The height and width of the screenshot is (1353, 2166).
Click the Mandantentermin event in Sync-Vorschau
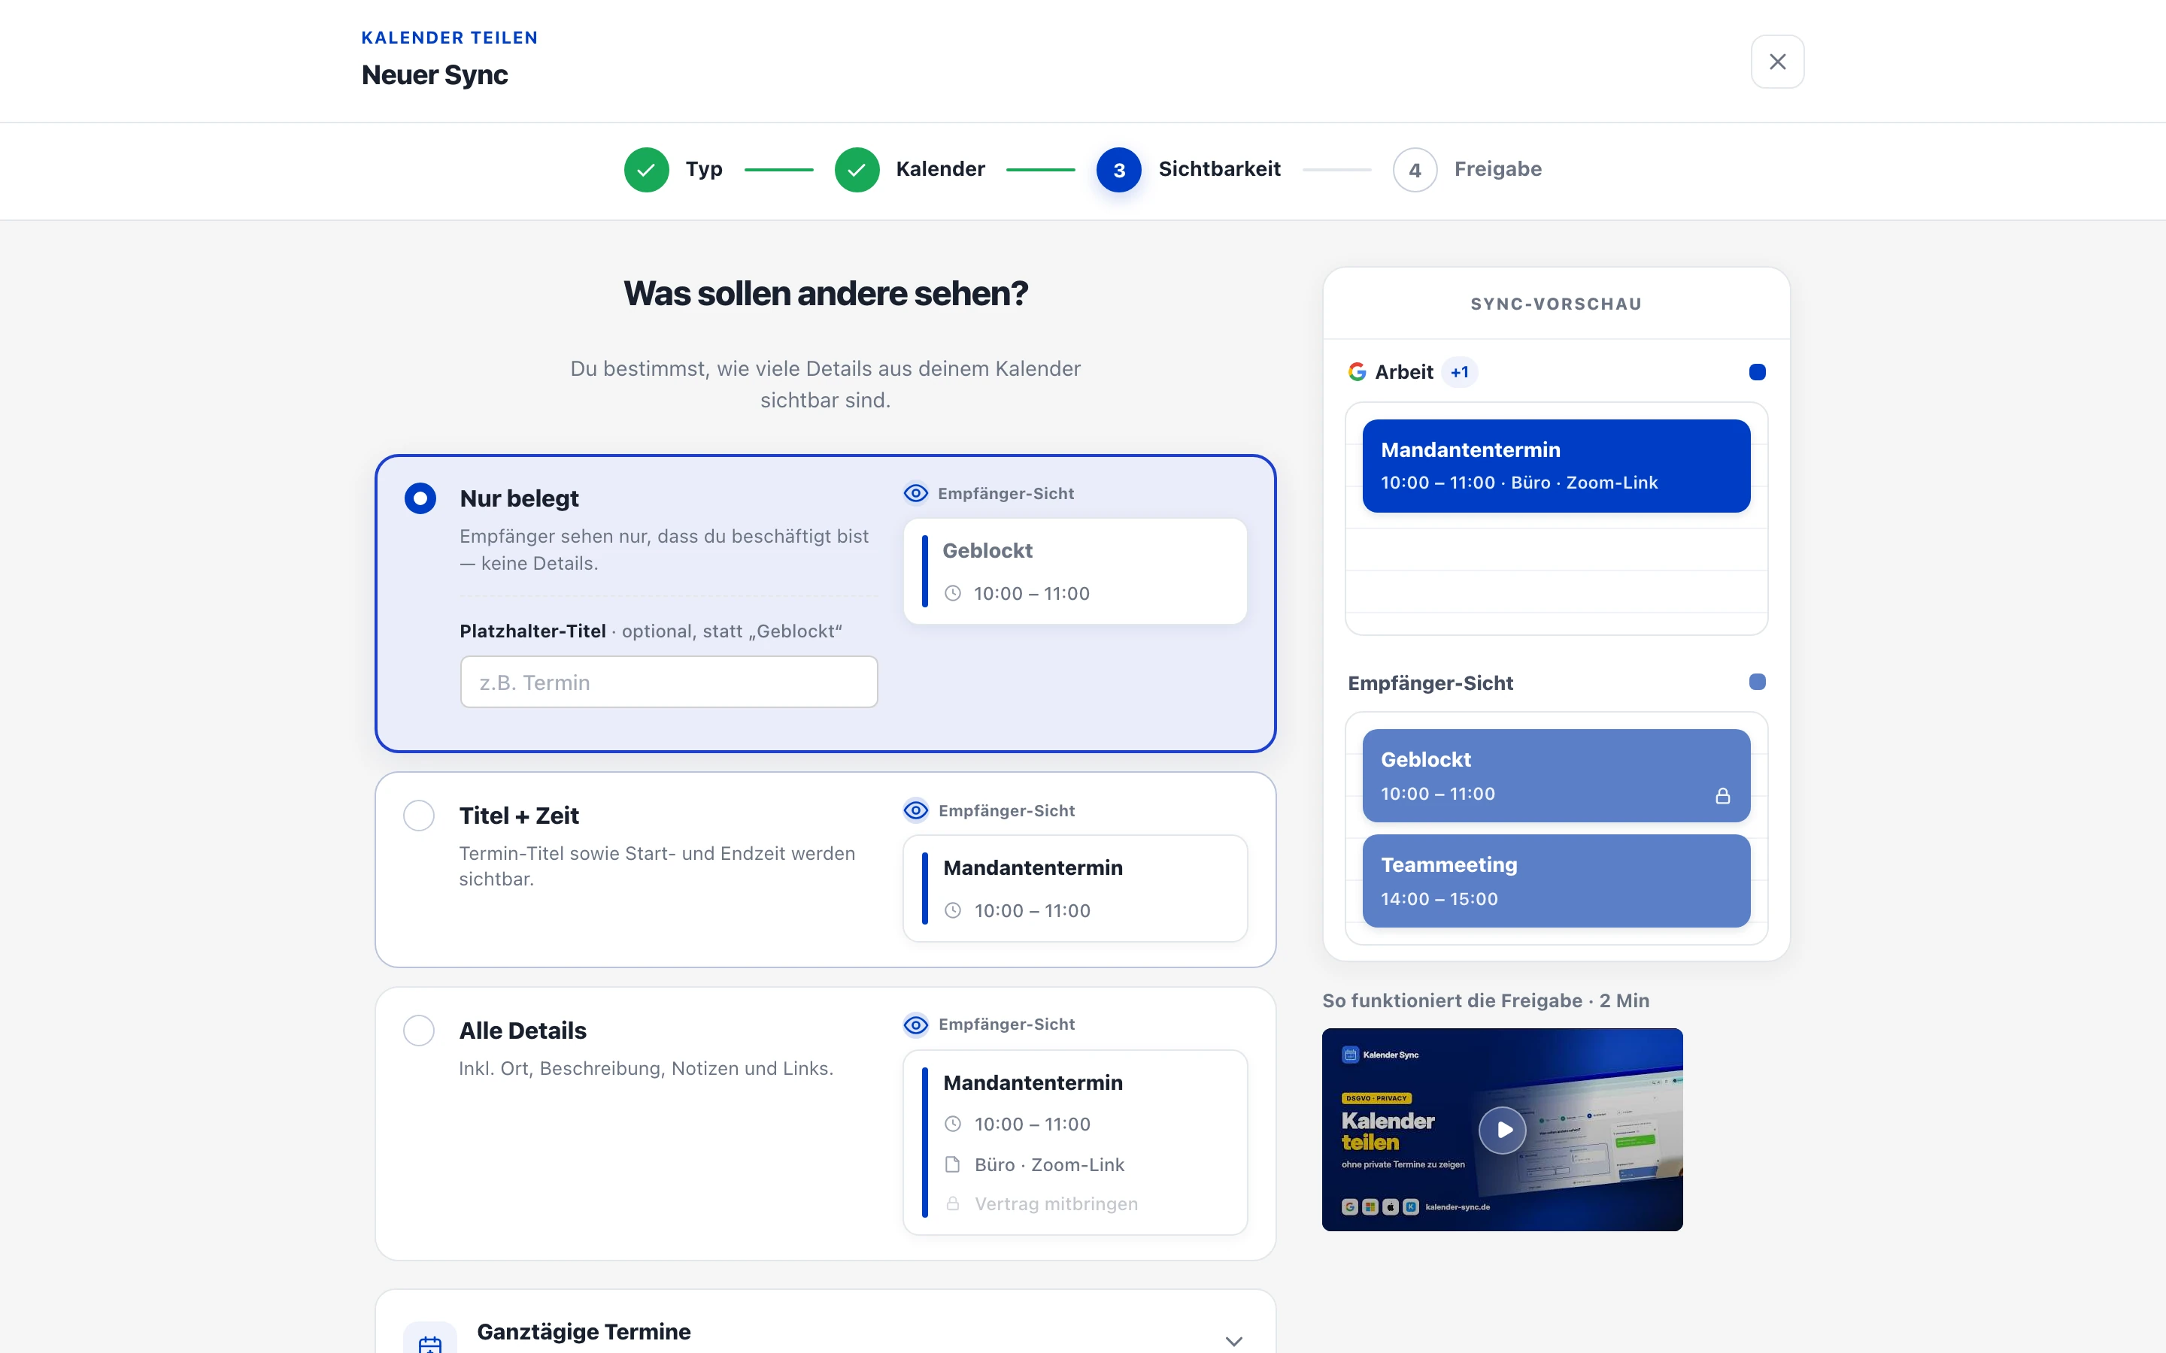click(x=1555, y=466)
